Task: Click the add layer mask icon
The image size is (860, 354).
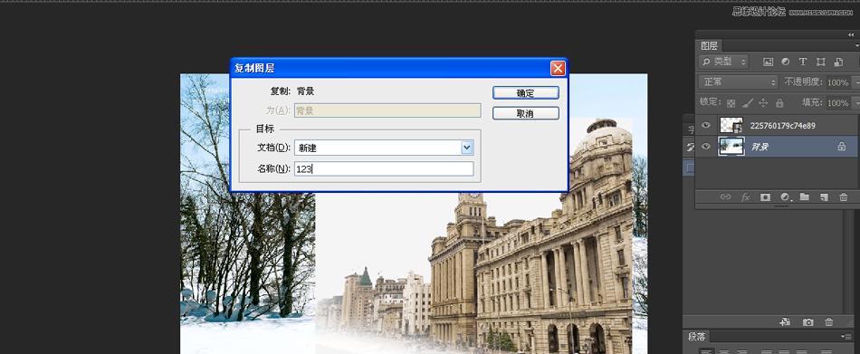Action: pyautogui.click(x=765, y=197)
